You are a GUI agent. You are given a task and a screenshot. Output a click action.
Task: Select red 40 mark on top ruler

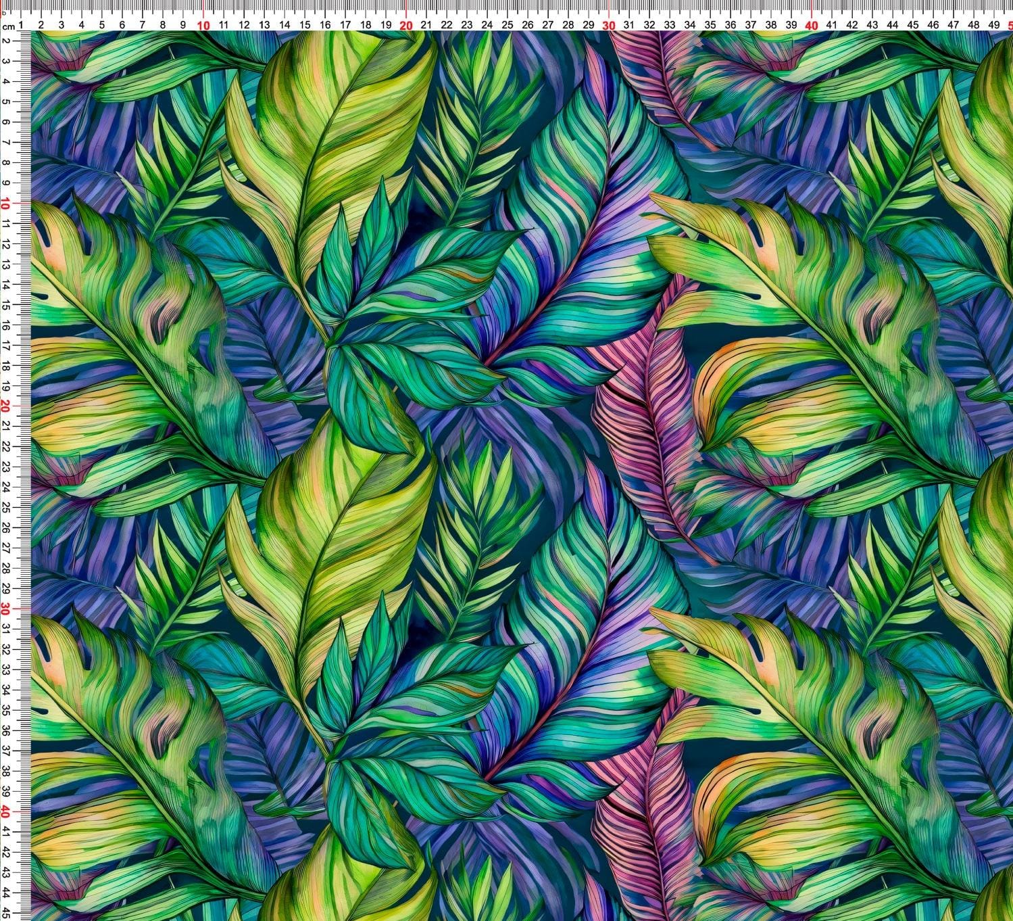point(812,25)
